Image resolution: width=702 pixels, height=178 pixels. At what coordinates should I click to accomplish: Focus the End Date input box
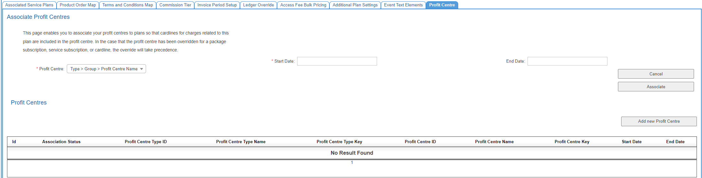(x=567, y=61)
